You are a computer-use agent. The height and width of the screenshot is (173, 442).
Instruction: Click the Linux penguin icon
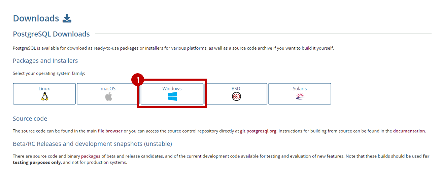click(44, 97)
